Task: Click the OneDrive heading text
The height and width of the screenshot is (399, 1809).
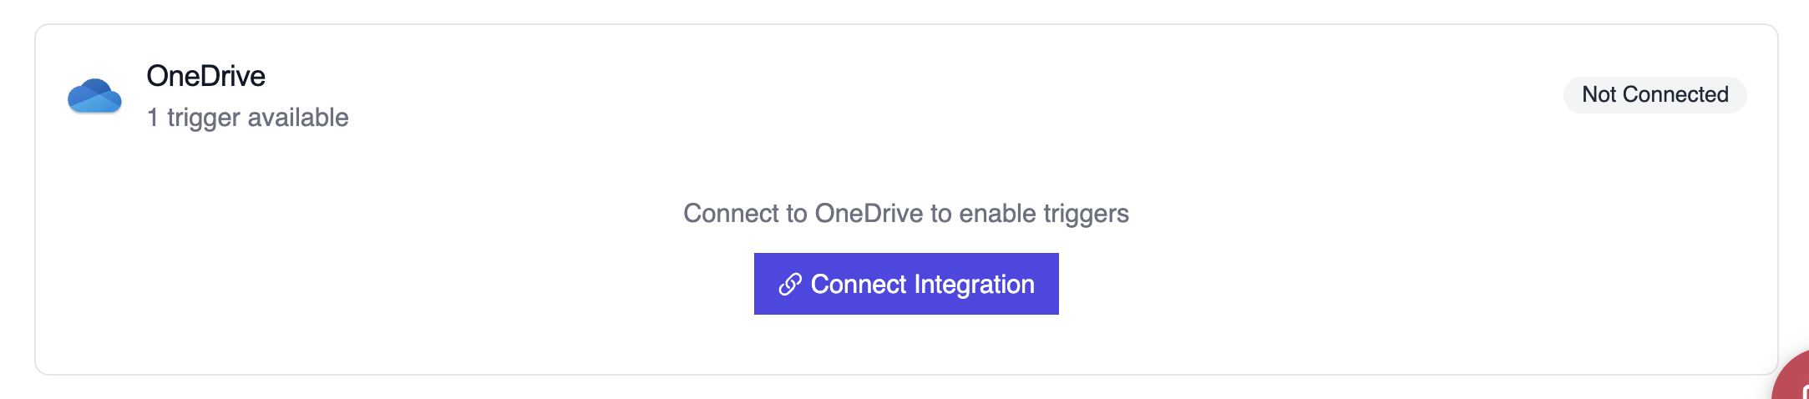Action: tap(205, 76)
